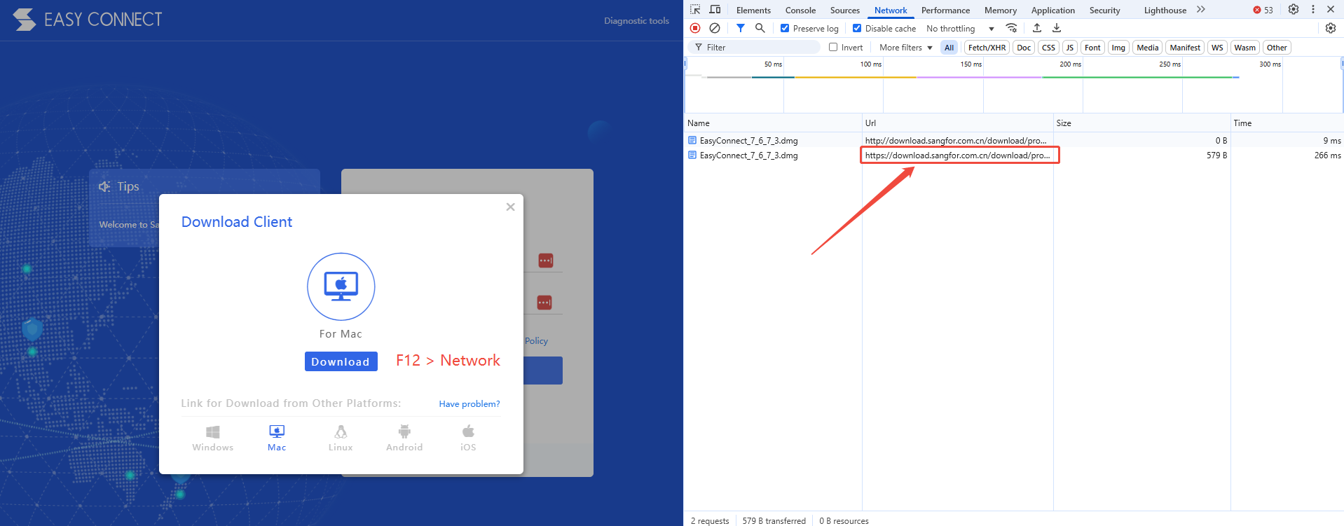Switch to the Performance tab
Screen dimensions: 1344x526
tap(945, 10)
